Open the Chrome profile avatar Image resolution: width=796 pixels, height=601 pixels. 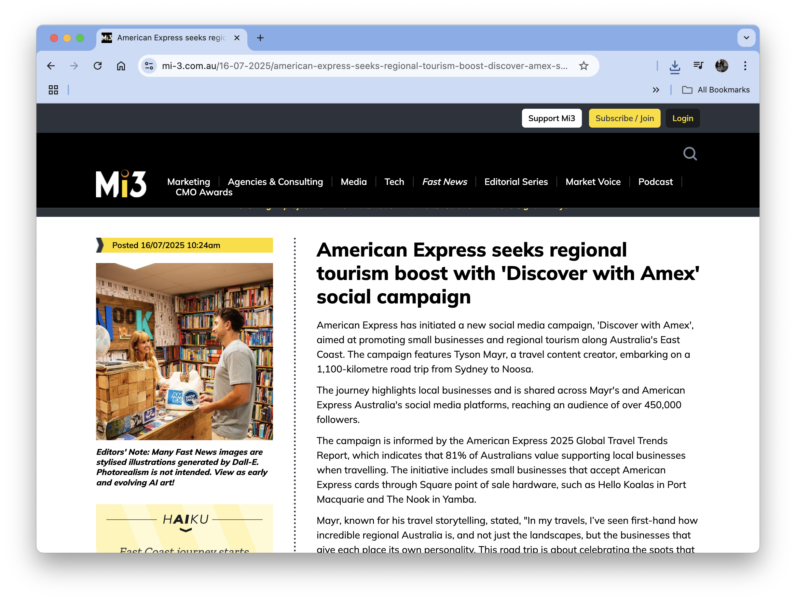pyautogui.click(x=721, y=66)
